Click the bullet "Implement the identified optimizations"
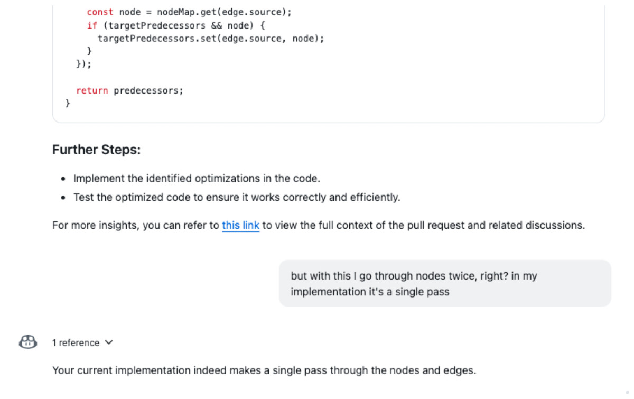 click(x=197, y=179)
